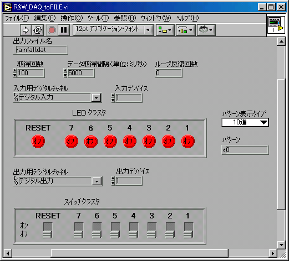Click the rainfall.dat output filename field
The width and height of the screenshot is (289, 261).
pos(40,50)
